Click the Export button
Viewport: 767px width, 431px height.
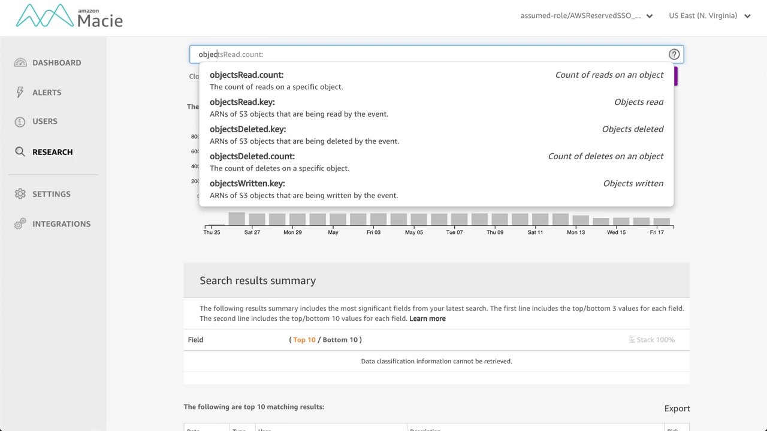[677, 409]
